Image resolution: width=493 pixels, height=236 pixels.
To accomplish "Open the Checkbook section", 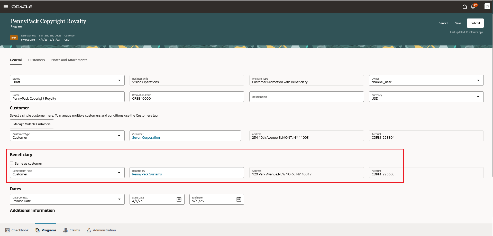I will click(17, 230).
